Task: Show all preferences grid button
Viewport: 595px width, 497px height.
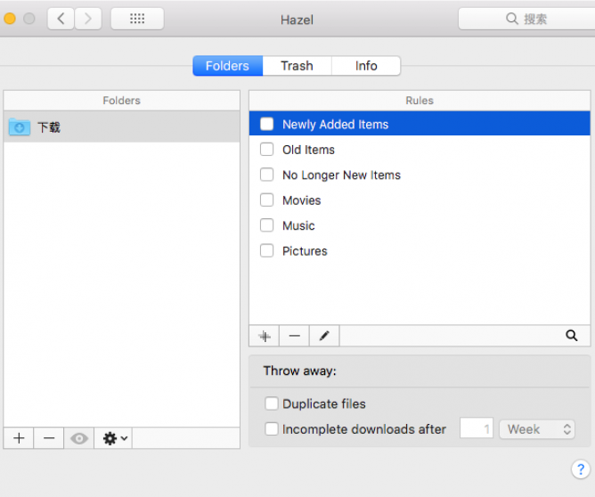Action: point(137,19)
